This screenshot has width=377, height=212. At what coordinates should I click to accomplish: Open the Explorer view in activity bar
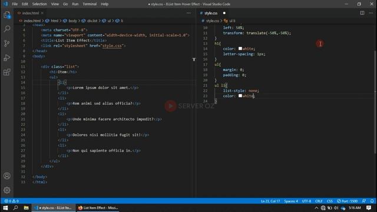tap(7, 15)
